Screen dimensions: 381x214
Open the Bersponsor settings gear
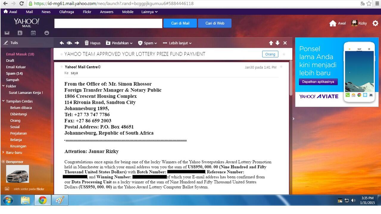click(x=3, y=162)
